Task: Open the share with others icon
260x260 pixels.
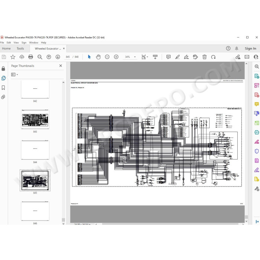Action: pos(256,57)
